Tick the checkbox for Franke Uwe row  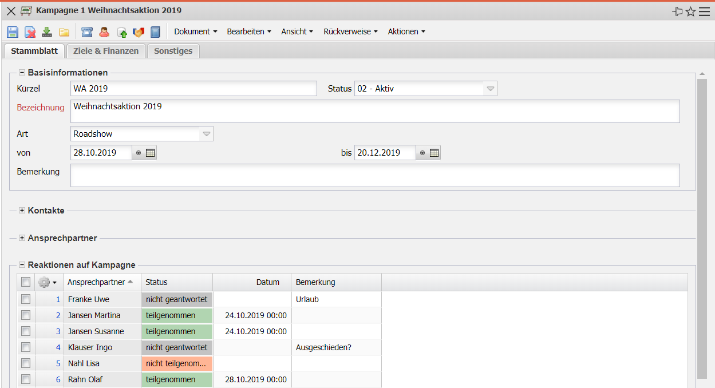pyautogui.click(x=25, y=299)
